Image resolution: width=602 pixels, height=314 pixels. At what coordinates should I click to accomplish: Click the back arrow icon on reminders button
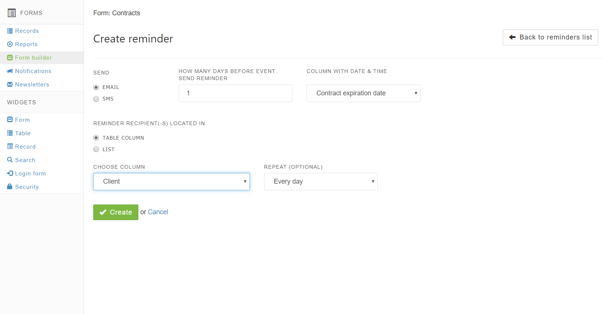(512, 37)
